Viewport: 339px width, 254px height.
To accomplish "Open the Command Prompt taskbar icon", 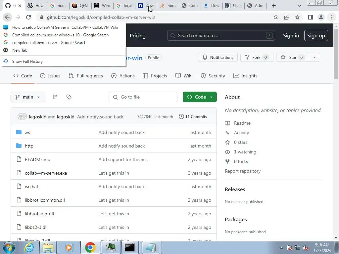I will [130, 247].
